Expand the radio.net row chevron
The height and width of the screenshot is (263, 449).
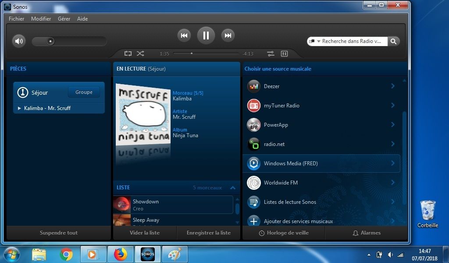[x=393, y=144]
